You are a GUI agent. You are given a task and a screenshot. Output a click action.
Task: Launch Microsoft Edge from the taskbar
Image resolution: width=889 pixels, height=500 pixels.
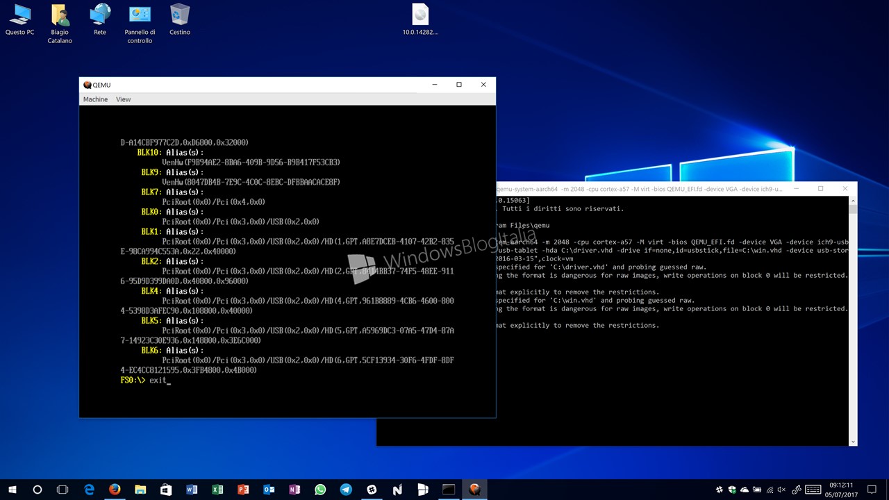89,490
